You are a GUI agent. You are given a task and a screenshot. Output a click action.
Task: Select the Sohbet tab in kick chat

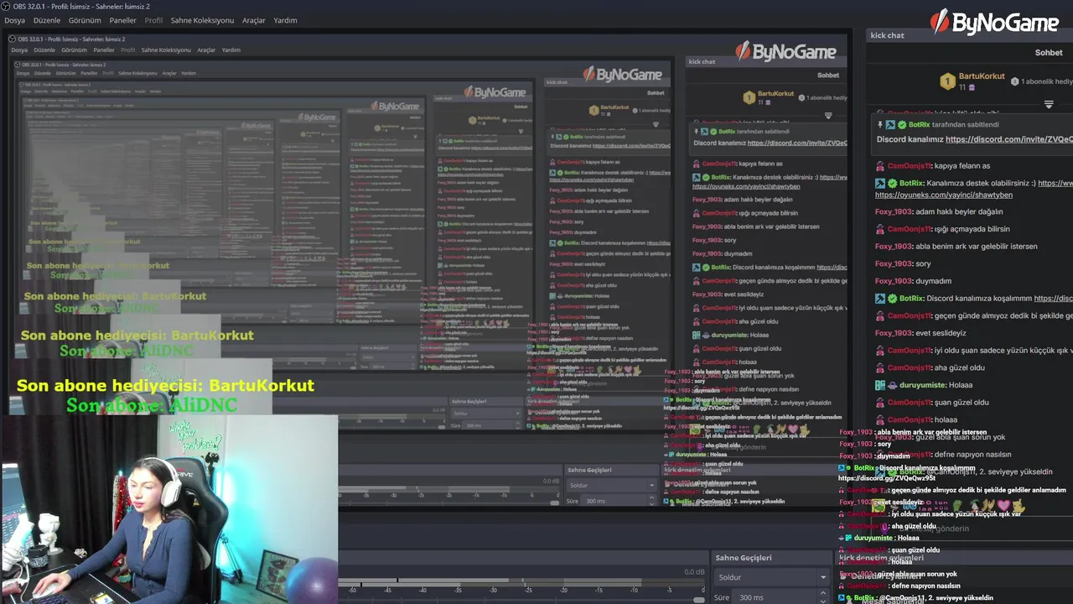1049,52
